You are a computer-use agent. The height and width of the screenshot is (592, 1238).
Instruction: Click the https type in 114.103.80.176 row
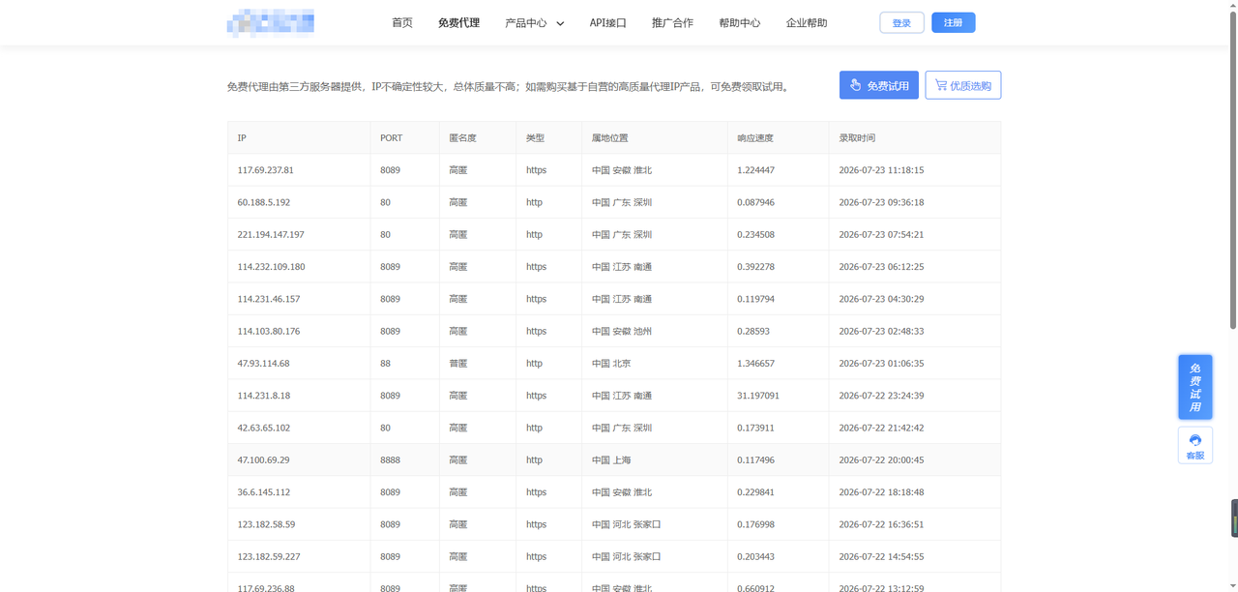click(536, 331)
